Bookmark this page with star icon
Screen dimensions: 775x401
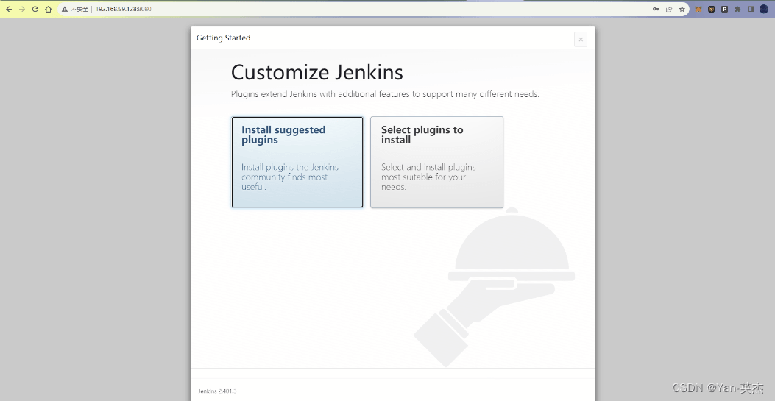[x=682, y=9]
